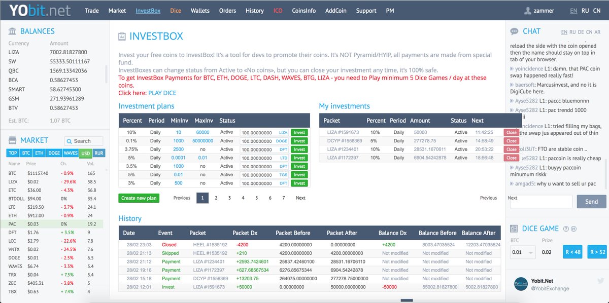Open CoinsInfo in navigation
Screen dimensions: 609x303
coord(304,11)
